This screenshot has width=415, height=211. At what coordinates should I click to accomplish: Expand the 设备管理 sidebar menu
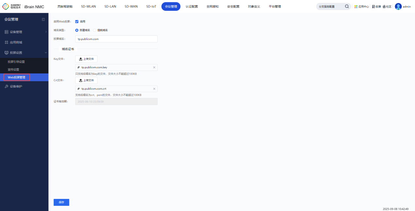point(24,32)
